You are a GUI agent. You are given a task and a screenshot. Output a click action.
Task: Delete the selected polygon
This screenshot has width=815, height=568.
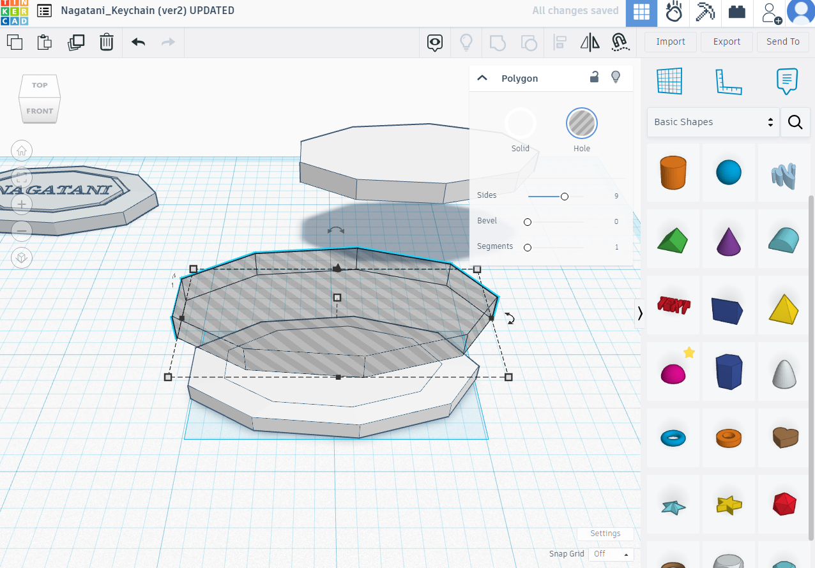coord(106,42)
